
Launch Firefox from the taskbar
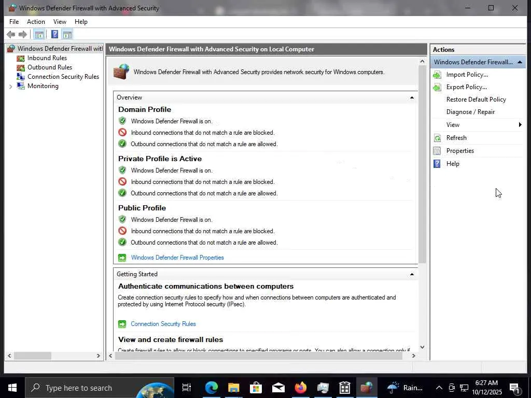pos(300,388)
